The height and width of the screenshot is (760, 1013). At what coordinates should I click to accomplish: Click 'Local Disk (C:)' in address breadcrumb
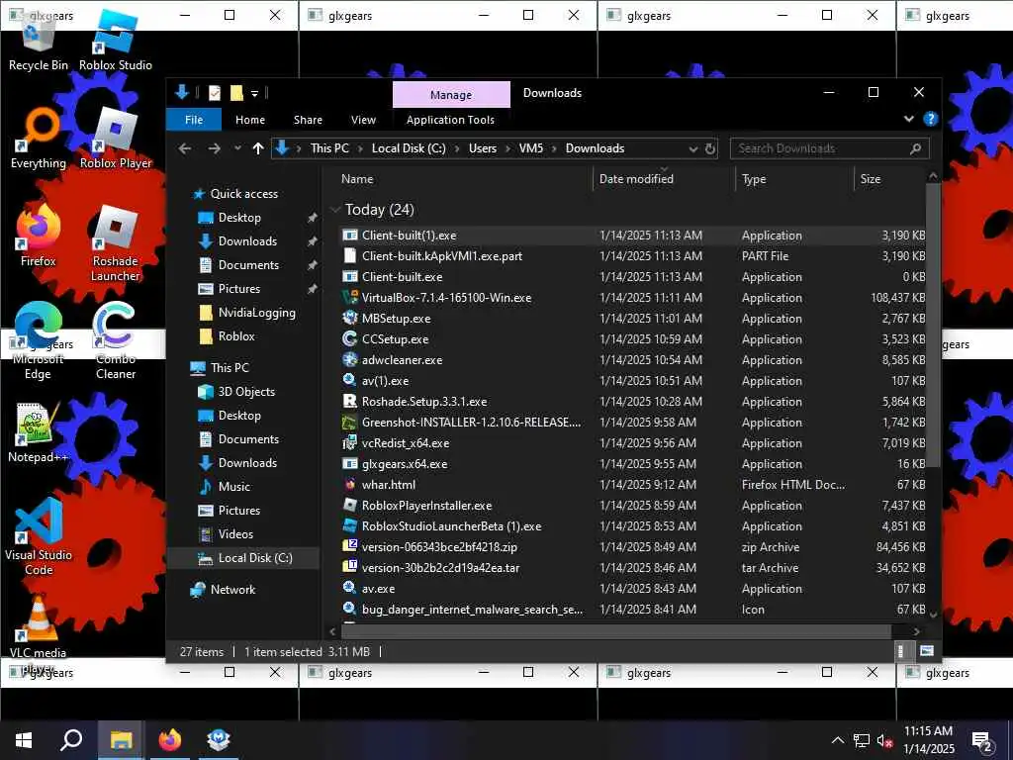(x=409, y=148)
